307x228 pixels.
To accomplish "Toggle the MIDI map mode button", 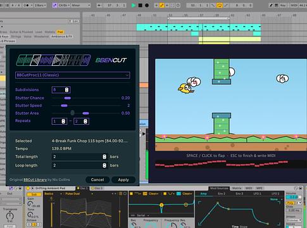I will tap(294, 5).
